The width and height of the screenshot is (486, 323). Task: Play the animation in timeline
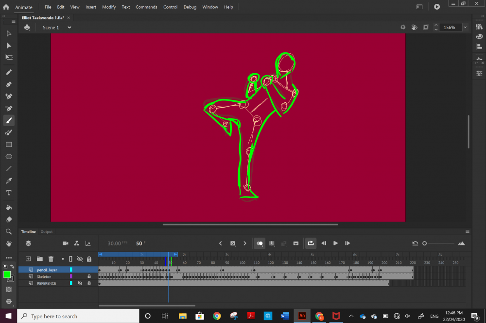pyautogui.click(x=335, y=243)
